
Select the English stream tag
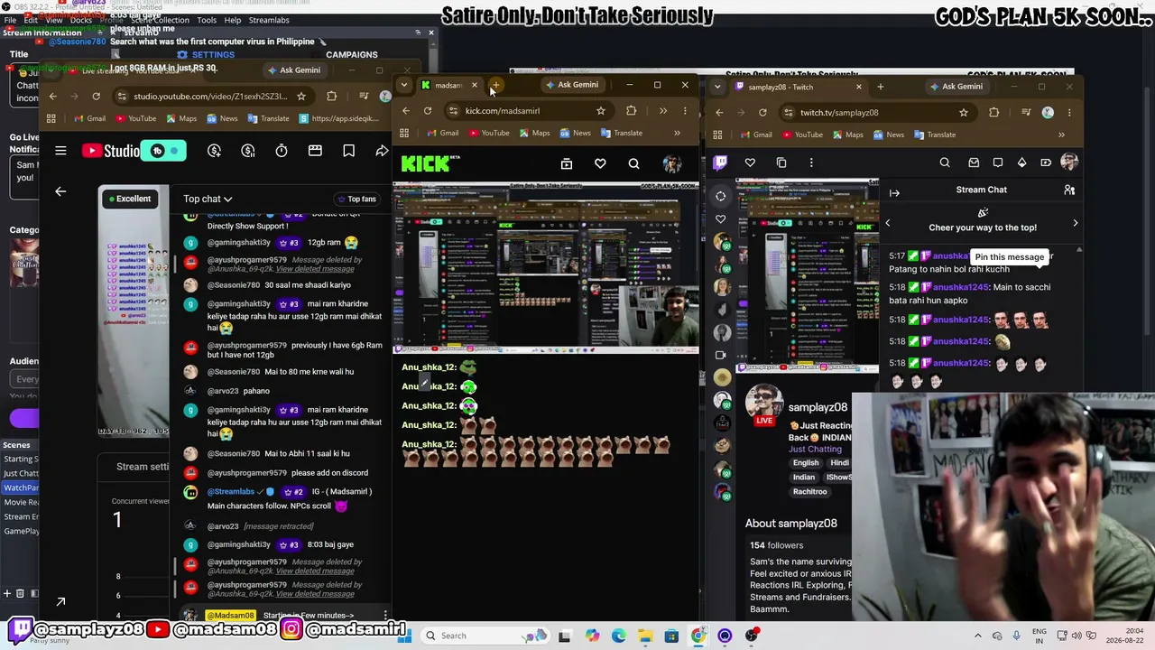[806, 463]
